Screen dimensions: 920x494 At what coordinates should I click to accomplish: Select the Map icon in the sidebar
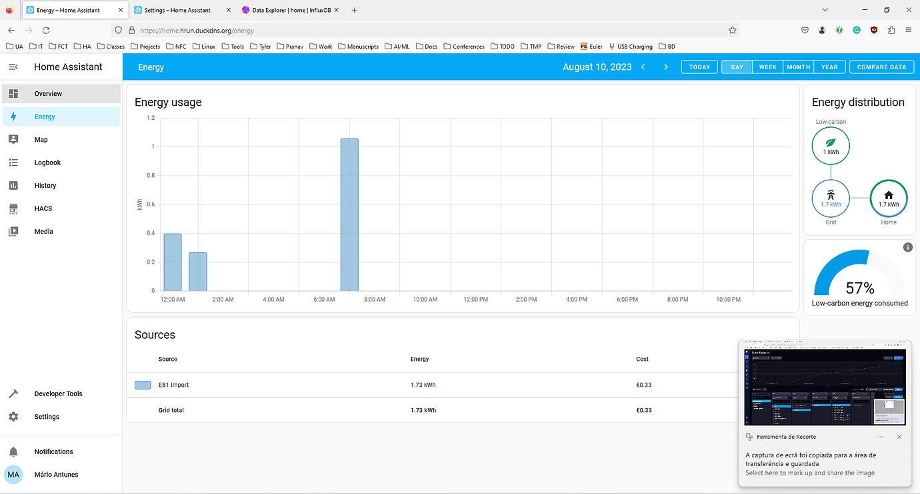pyautogui.click(x=41, y=139)
